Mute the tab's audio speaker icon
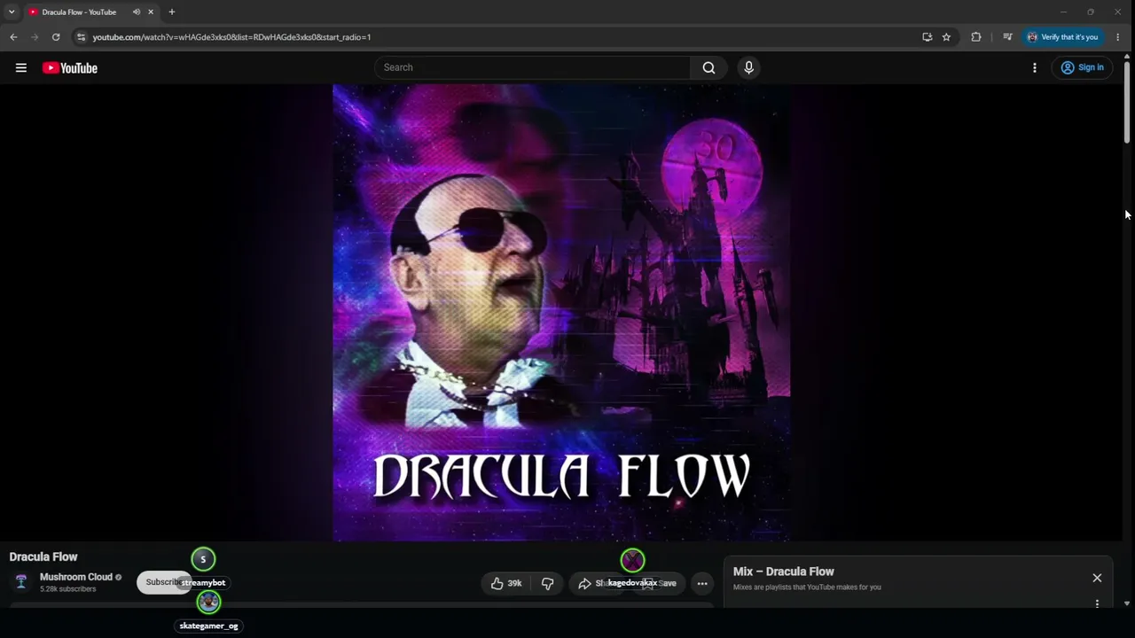This screenshot has height=638, width=1135. pos(137,12)
